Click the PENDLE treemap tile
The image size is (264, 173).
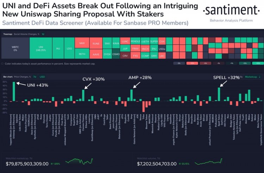click(135, 41)
